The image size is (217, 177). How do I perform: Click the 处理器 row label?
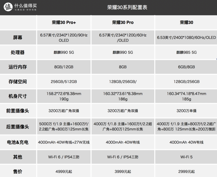click(18, 52)
